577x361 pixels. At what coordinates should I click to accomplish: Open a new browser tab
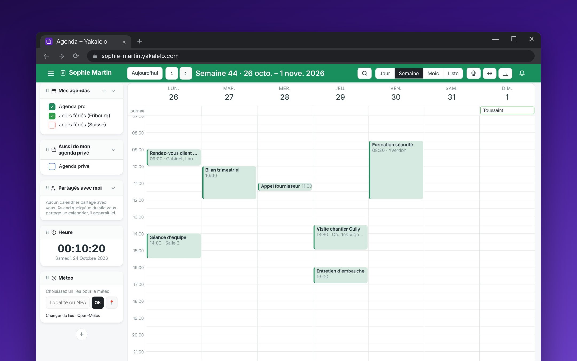coord(139,41)
